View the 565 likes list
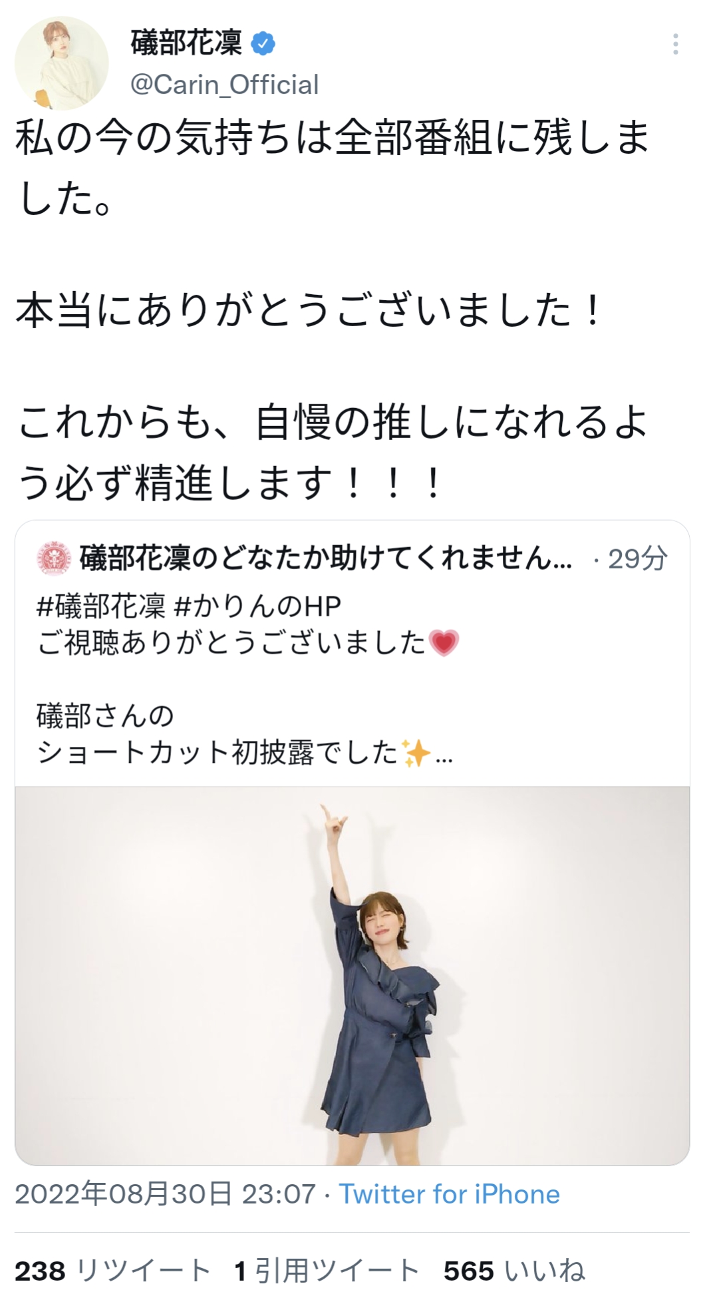 [x=514, y=1270]
